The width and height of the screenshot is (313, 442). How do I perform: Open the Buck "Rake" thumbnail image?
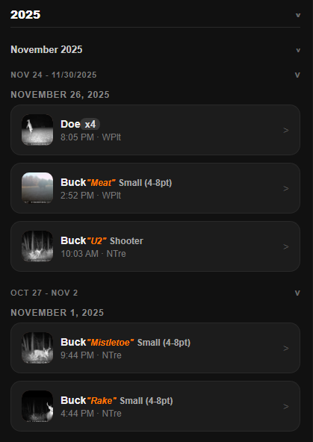[x=37, y=406]
